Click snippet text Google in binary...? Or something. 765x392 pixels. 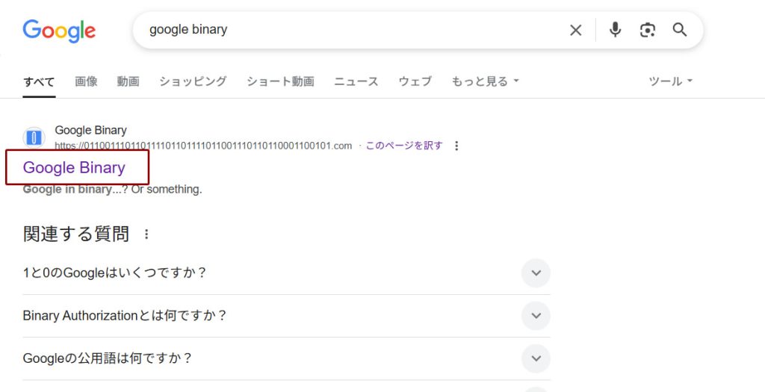coord(112,189)
